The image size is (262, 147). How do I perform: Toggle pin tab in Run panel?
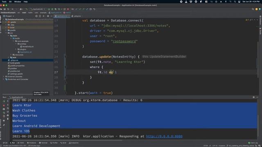point(4,125)
